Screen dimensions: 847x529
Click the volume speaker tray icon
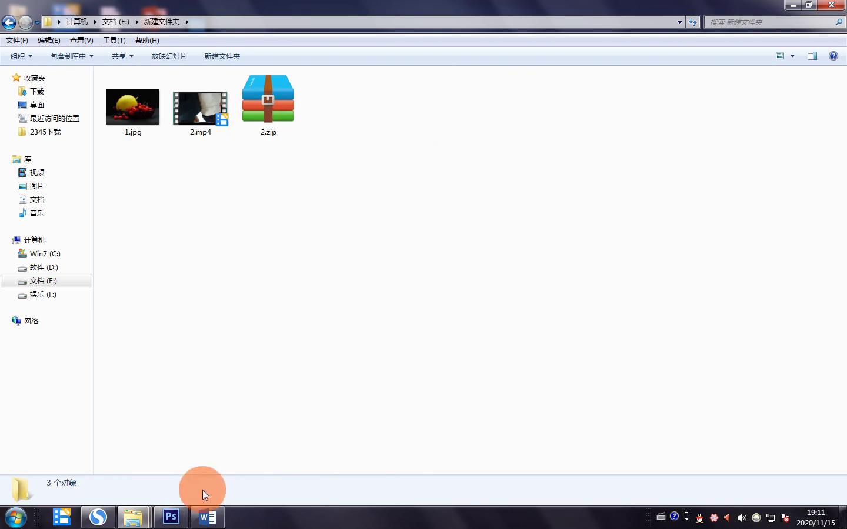(742, 518)
